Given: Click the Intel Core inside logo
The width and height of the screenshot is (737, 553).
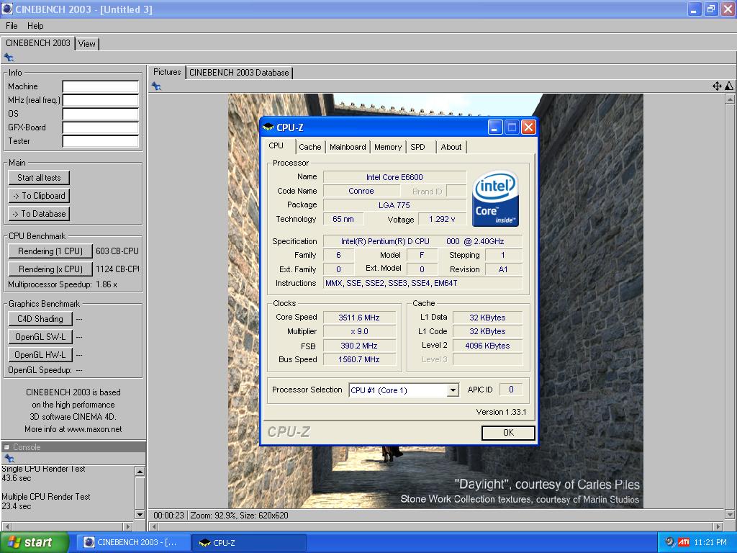Looking at the screenshot, I should point(495,198).
